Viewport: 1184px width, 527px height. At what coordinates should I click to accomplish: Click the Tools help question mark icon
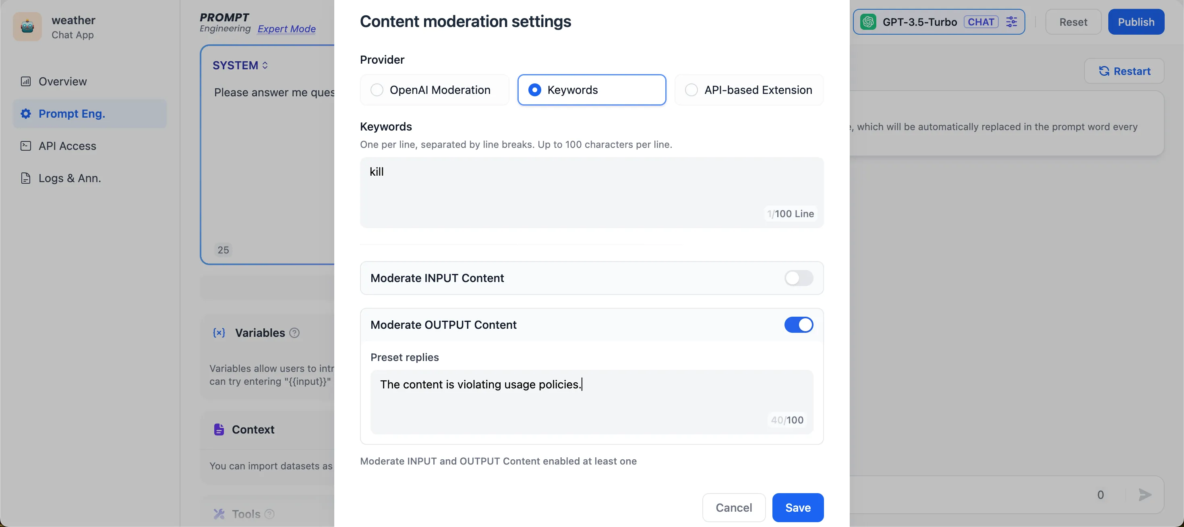click(x=270, y=514)
